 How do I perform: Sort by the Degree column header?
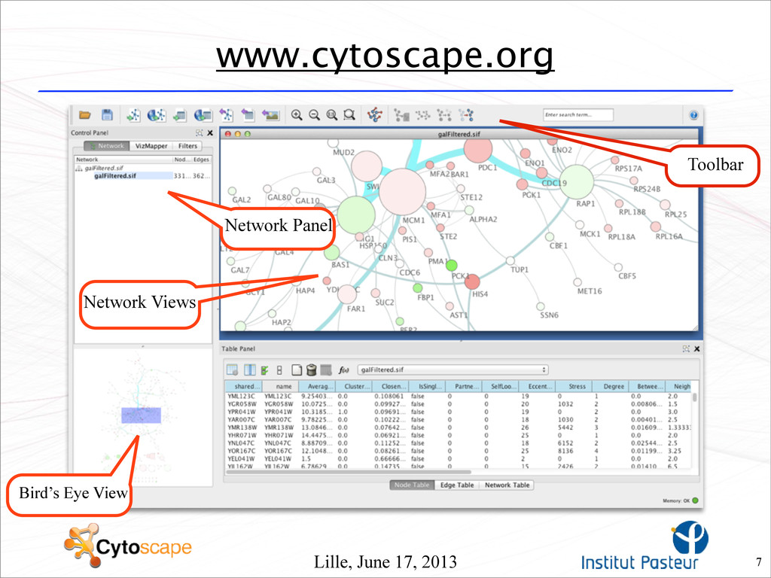click(610, 386)
